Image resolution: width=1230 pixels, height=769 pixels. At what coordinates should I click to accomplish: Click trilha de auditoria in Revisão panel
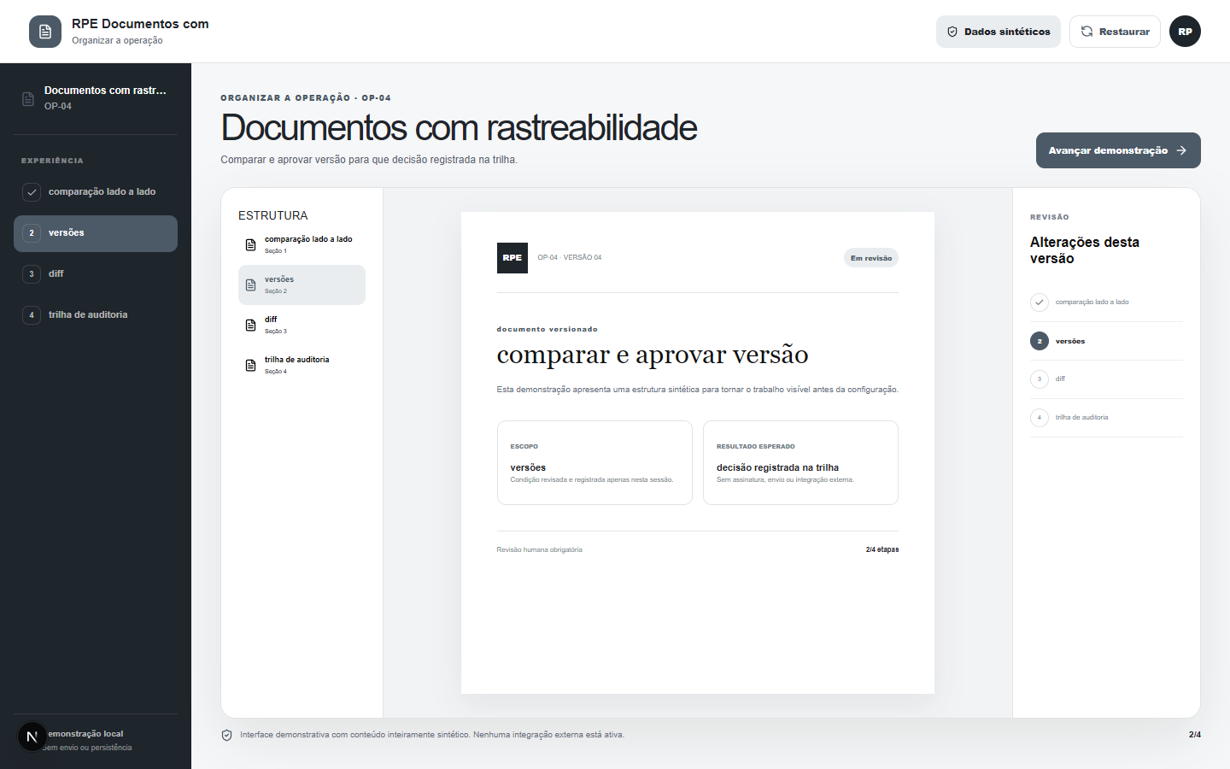1106,418
